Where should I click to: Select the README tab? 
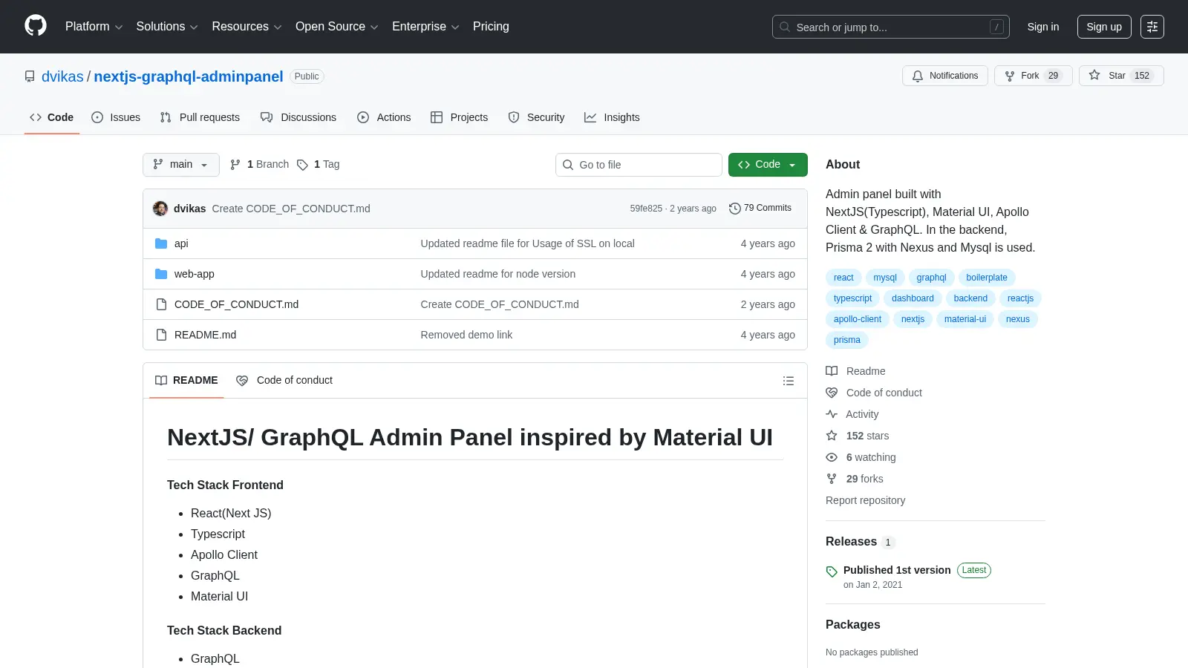[186, 381]
